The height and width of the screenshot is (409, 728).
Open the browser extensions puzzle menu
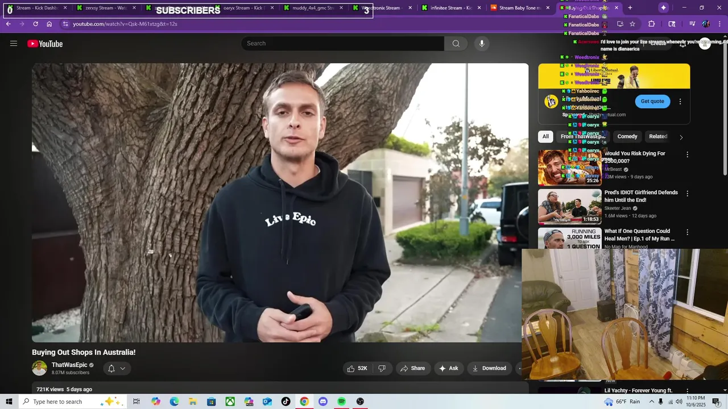652,24
